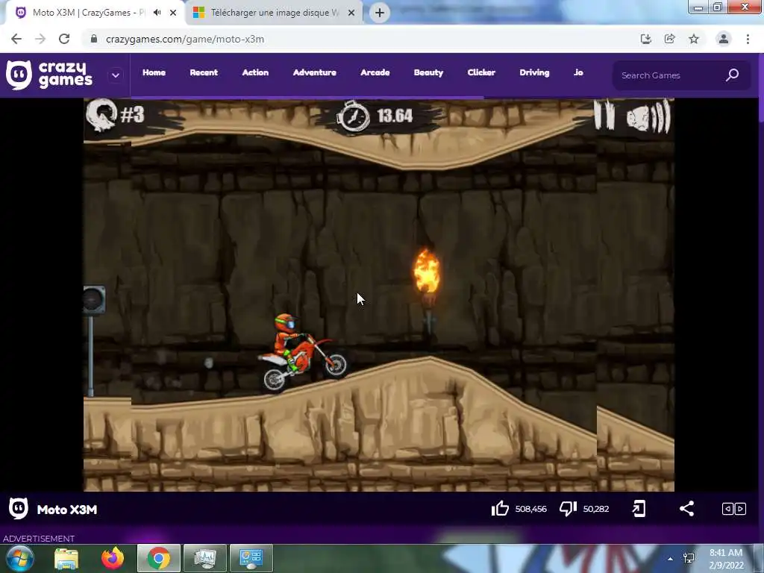
Task: Click the CrazyGames logo
Action: pos(49,75)
